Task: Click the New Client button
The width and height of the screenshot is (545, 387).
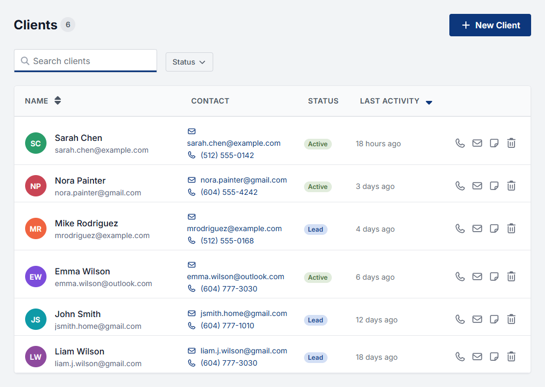Action: 490,25
